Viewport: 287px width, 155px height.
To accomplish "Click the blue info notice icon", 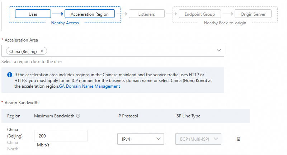I will click(10, 75).
